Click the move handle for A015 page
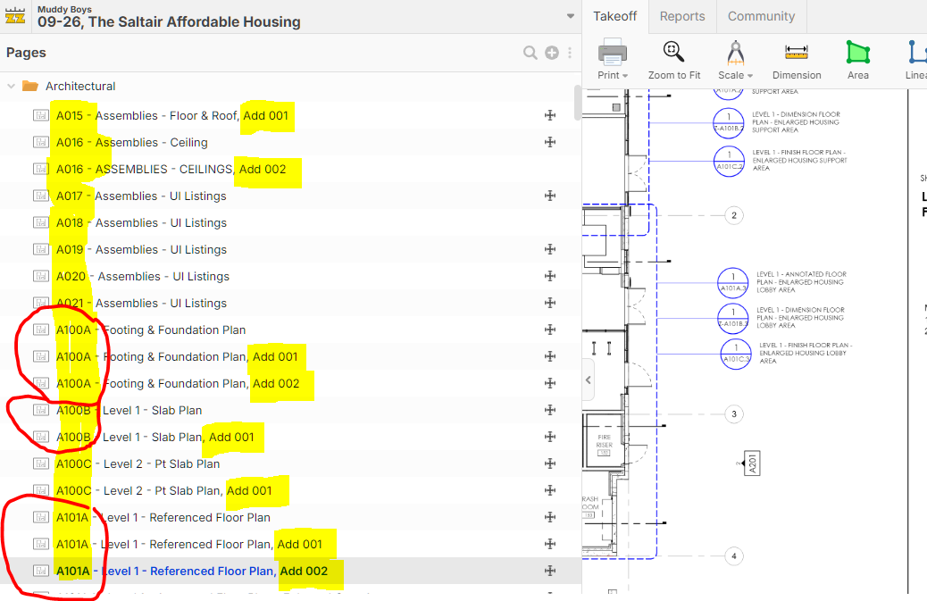Image resolution: width=927 pixels, height=601 pixels. coord(550,115)
